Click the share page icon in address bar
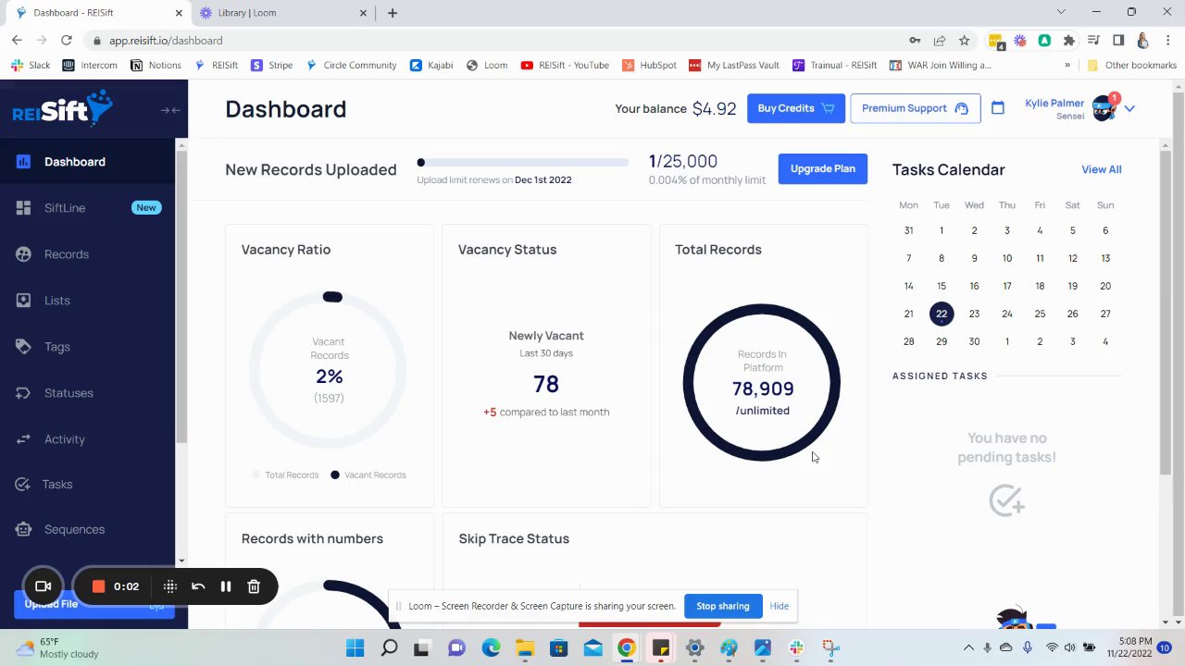Screen dimensions: 1185x666 940,41
